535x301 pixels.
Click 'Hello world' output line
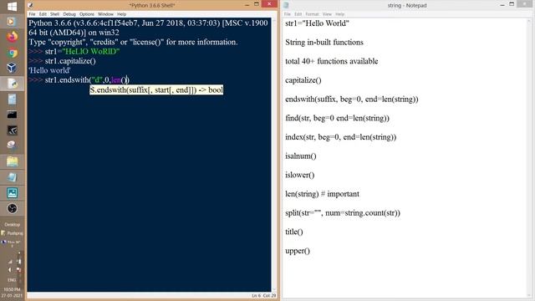click(x=49, y=70)
